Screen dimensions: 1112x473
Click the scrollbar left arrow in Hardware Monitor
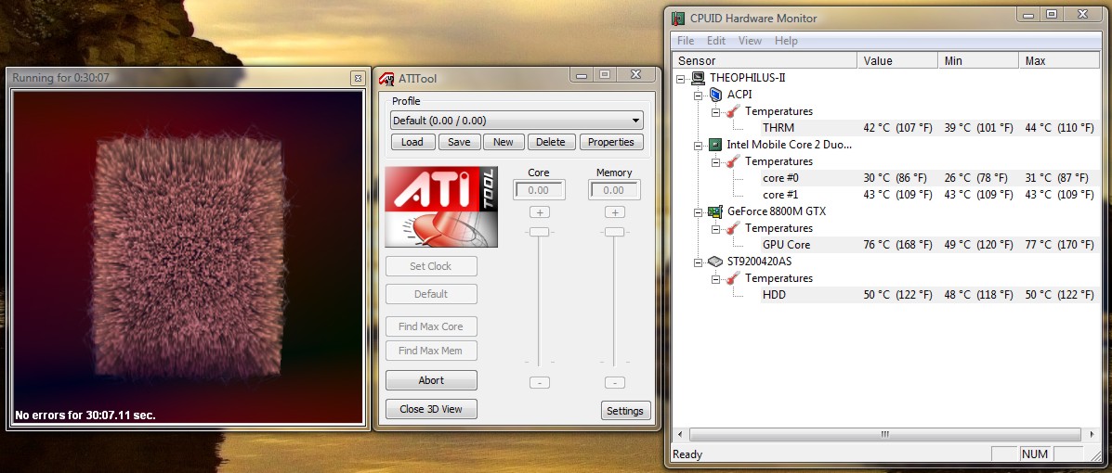coord(680,434)
